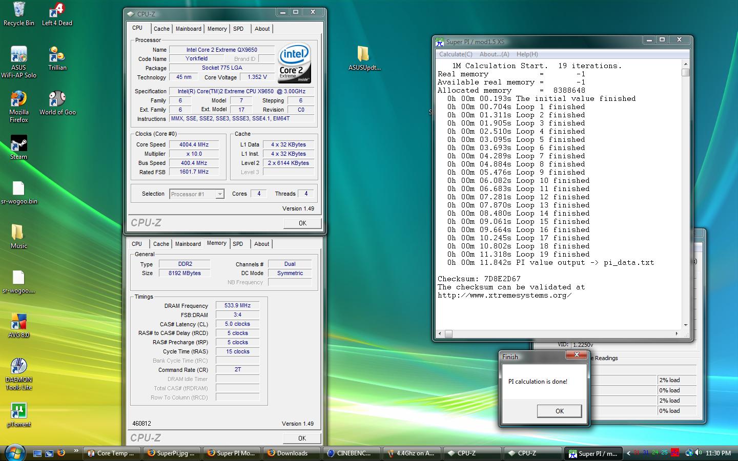Open Calculate(C) menu in Super PI
The height and width of the screenshot is (461, 738).
pyautogui.click(x=456, y=54)
